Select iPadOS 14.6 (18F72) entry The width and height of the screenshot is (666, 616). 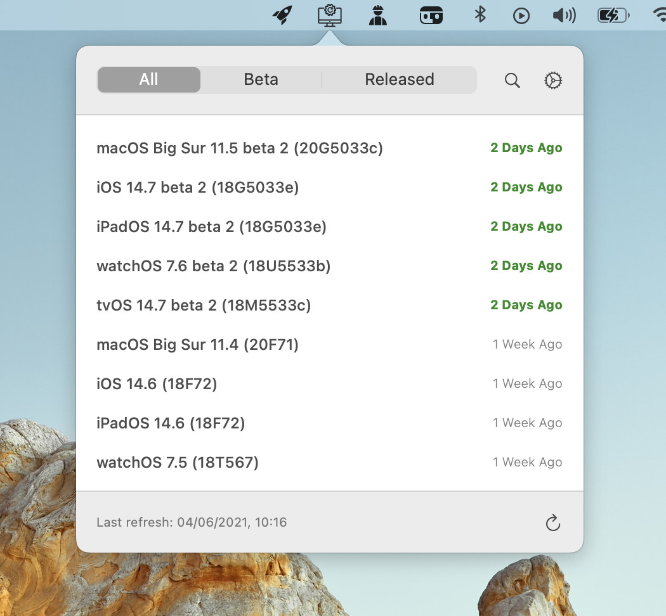point(330,423)
